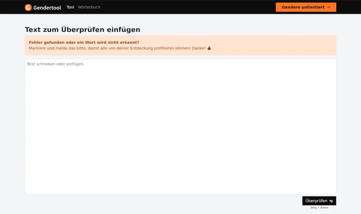Click inside the text input area
This screenshot has height=214, width=361.
point(180,127)
